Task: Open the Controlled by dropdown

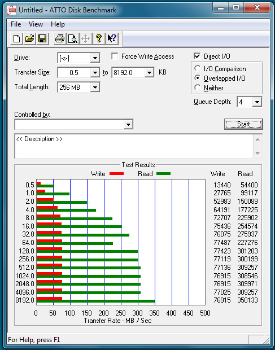Action: coord(128,124)
